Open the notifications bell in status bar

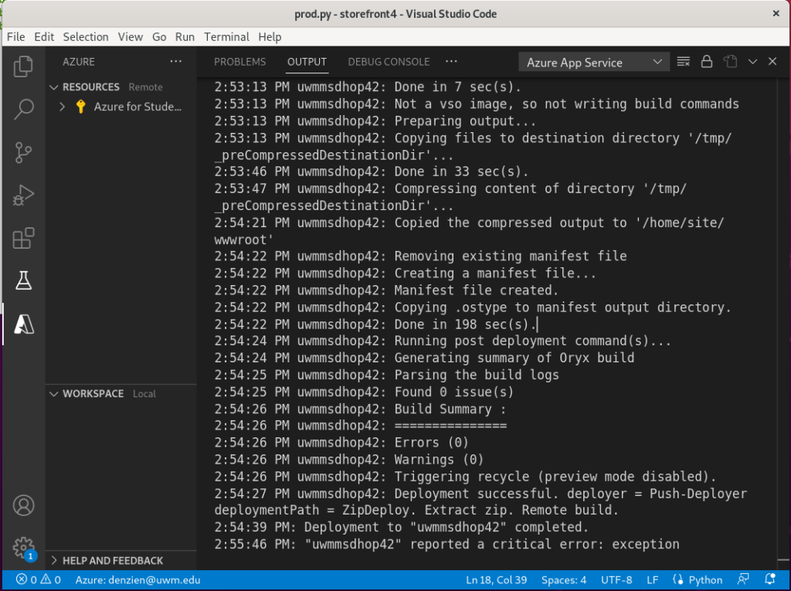point(770,579)
